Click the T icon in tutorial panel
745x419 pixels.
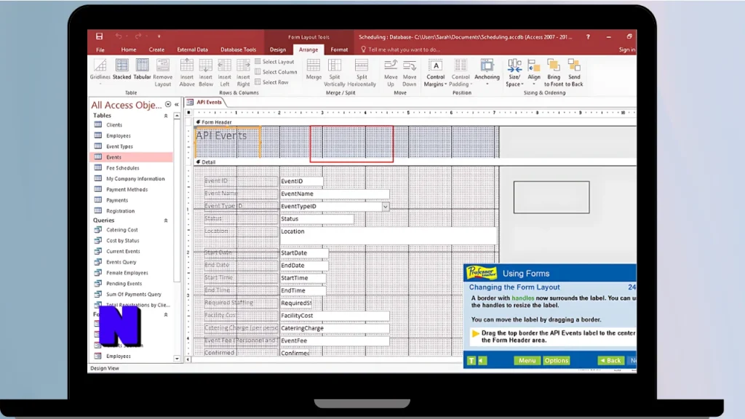[471, 361]
